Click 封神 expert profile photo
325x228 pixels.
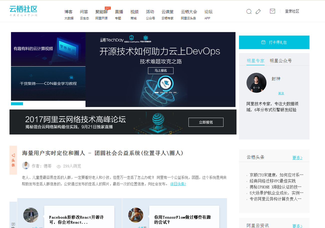pos(256,83)
